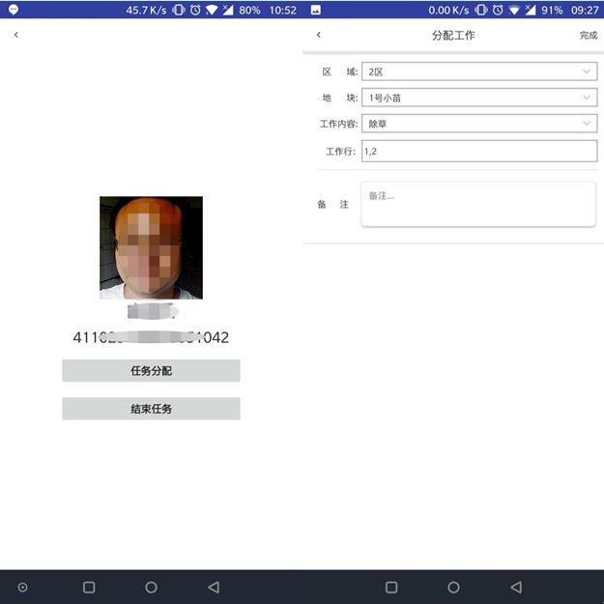The width and height of the screenshot is (604, 604).
Task: Click into the 备注 notes text area
Action: click(478, 204)
